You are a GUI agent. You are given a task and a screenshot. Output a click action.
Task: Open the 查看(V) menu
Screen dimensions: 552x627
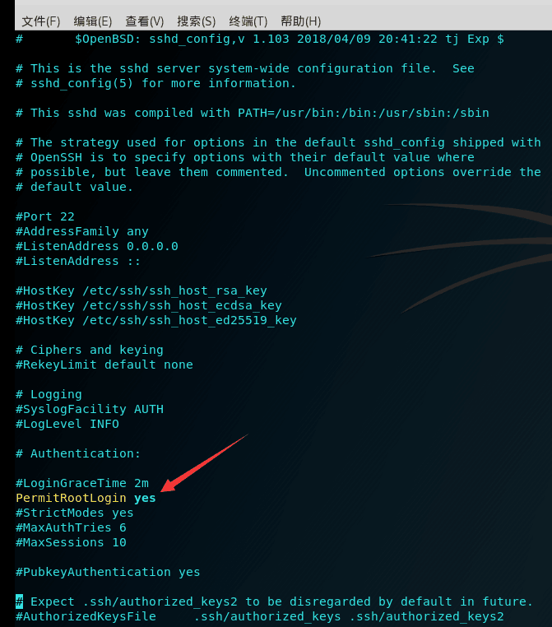(x=145, y=21)
